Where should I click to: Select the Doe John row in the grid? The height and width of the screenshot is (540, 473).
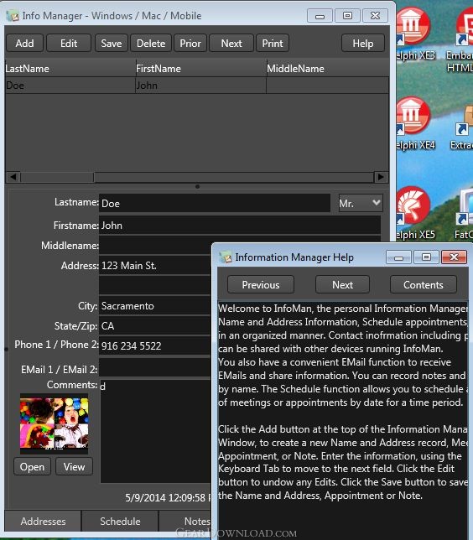[197, 86]
